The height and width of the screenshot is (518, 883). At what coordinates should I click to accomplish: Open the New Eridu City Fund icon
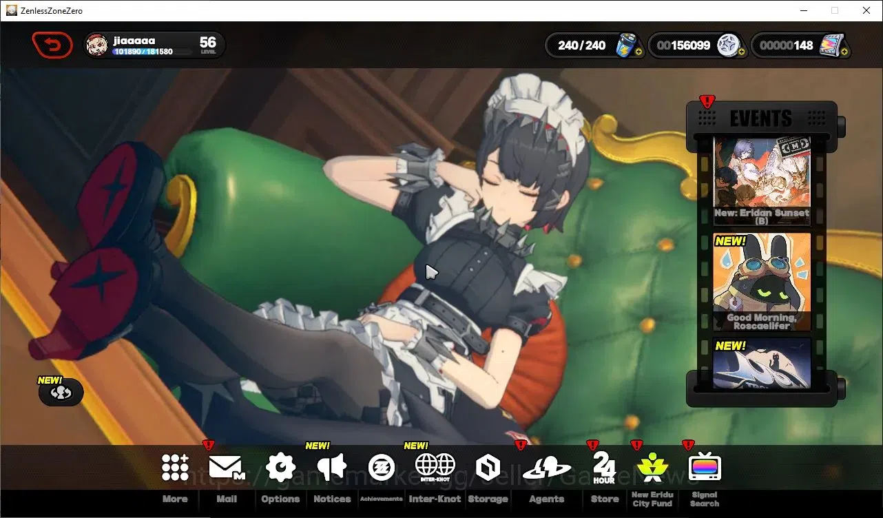point(652,468)
